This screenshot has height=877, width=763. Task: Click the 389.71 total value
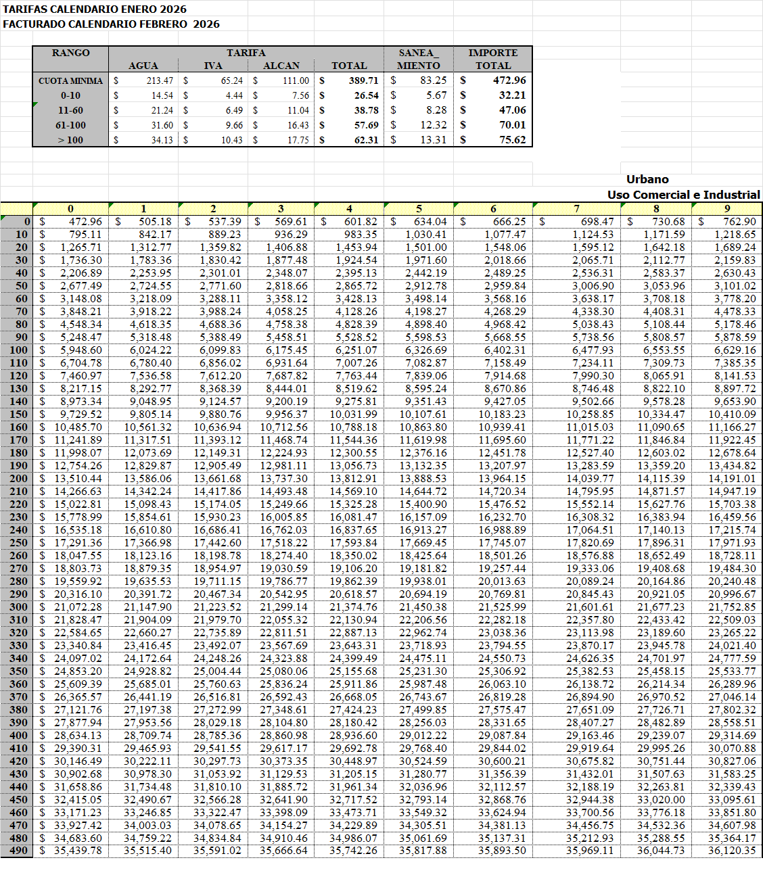[x=363, y=80]
